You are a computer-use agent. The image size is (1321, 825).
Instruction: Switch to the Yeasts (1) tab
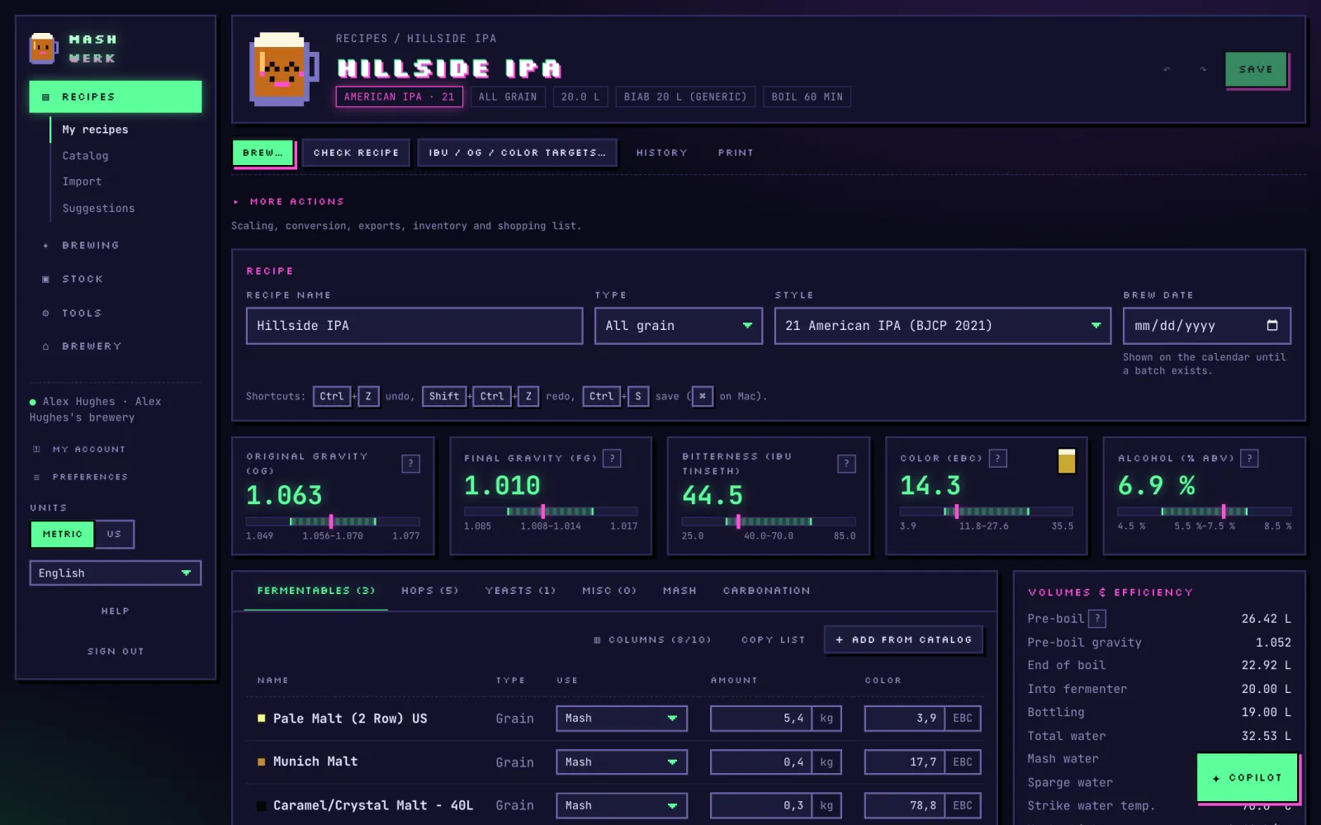click(520, 591)
